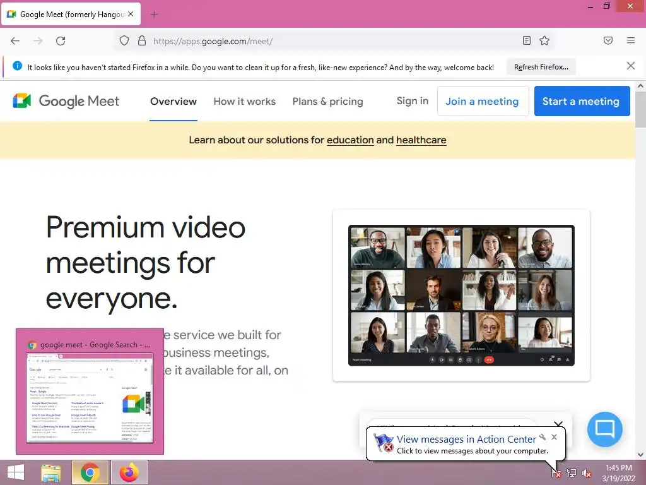Click the Action Center flag tray icon
Screen dimensions: 646x485
pyautogui.click(x=556, y=473)
